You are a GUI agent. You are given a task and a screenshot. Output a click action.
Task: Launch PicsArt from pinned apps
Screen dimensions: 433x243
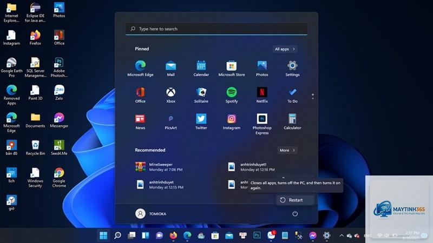[x=170, y=122]
